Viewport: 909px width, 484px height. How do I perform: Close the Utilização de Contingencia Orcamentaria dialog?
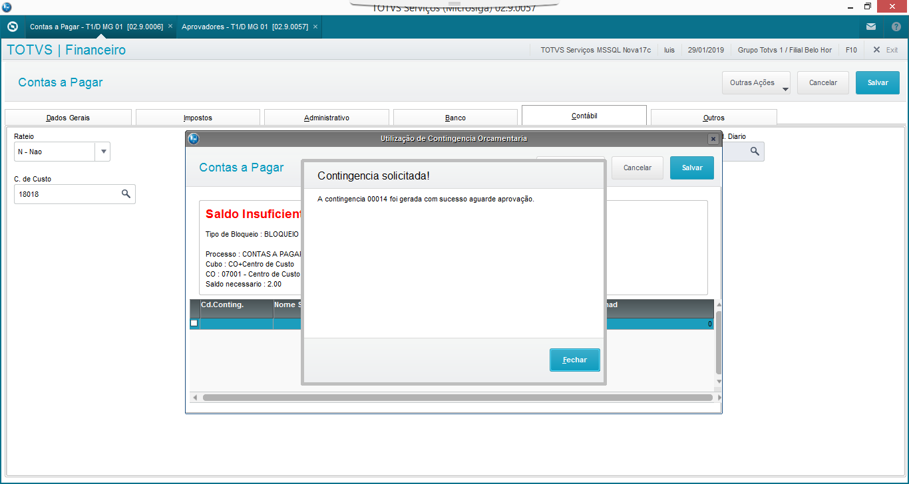point(713,139)
